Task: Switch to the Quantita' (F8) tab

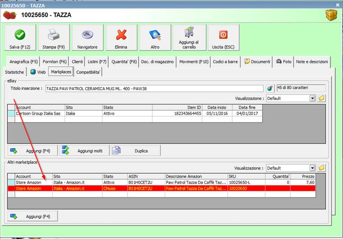Action: point(124,62)
